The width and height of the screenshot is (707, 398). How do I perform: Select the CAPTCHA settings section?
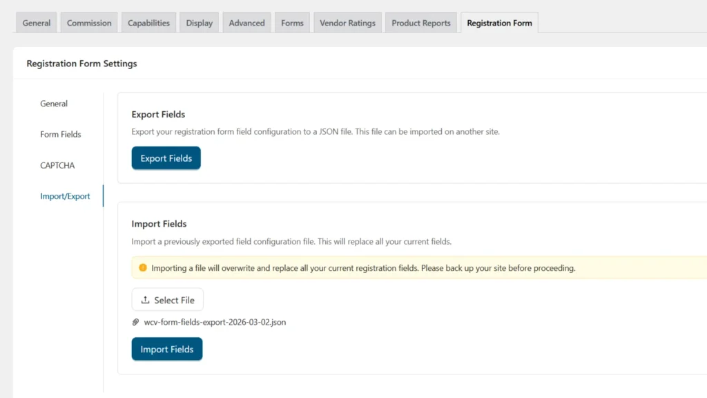[x=57, y=165]
